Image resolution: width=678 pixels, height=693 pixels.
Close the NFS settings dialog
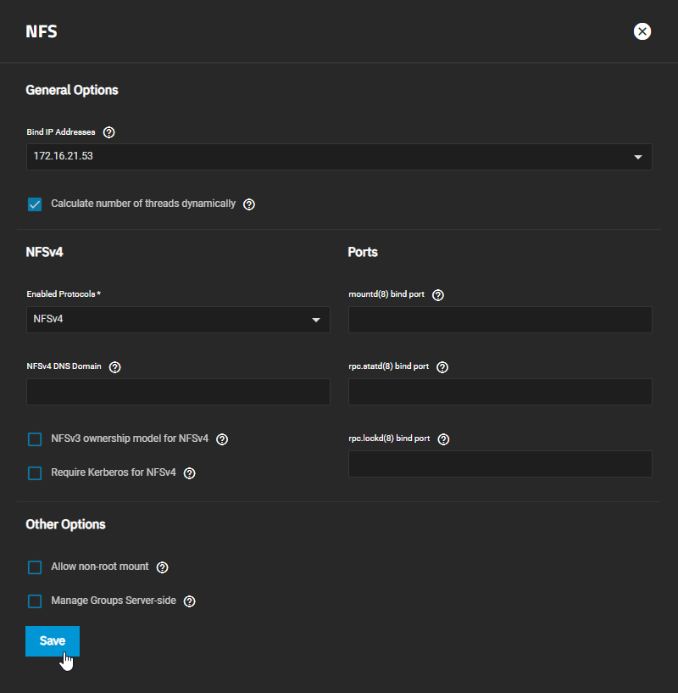tap(642, 31)
